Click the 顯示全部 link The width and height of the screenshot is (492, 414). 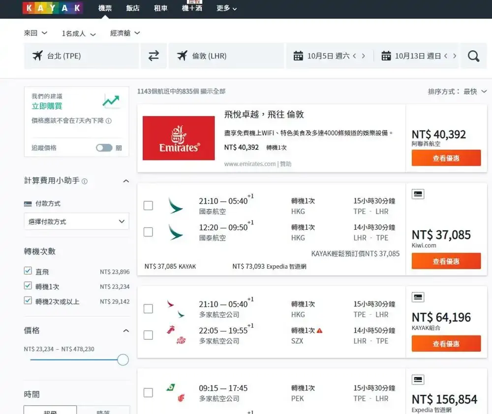point(213,91)
